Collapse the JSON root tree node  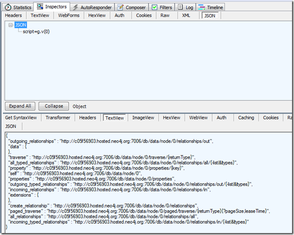coord(11,24)
